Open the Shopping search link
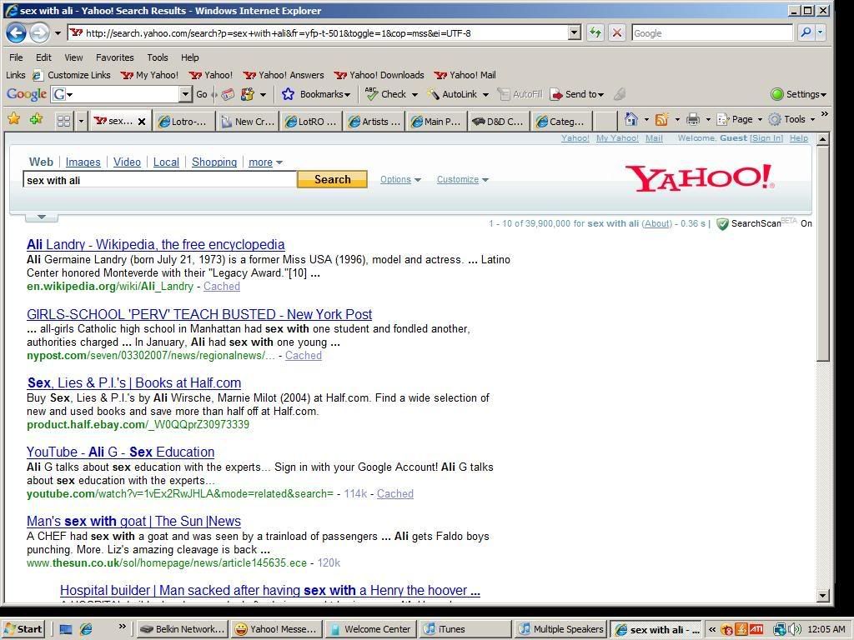854x640 pixels. 214,162
